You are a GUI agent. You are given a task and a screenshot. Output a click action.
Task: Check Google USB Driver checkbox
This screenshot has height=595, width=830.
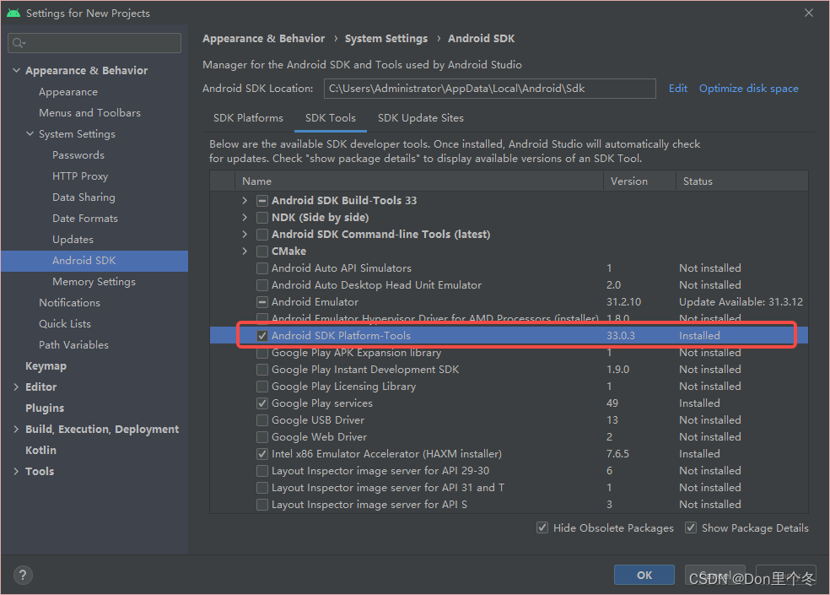click(262, 420)
